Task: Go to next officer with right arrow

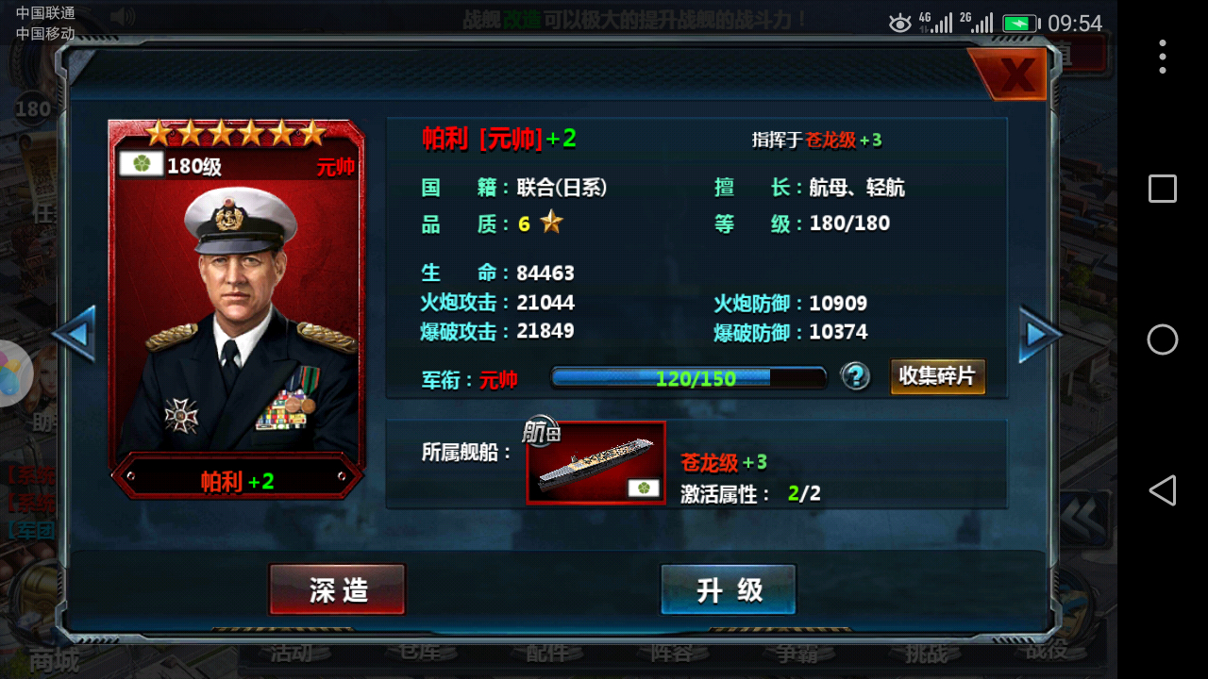Action: [x=1040, y=334]
